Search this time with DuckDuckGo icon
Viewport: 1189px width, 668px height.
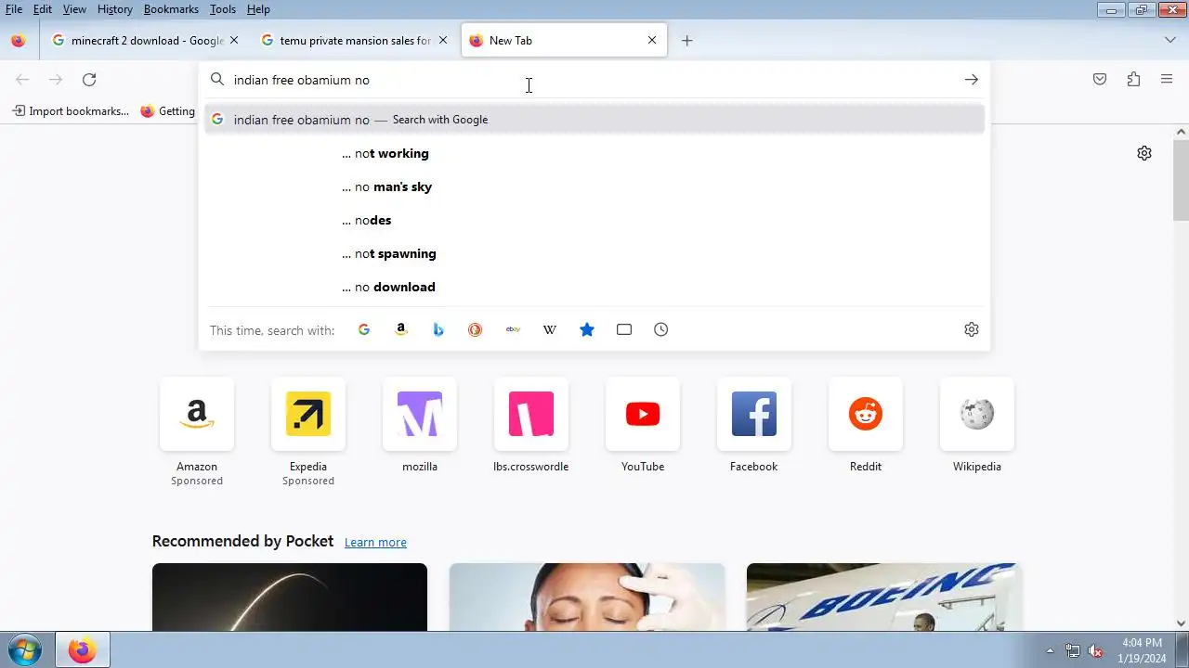(x=476, y=329)
